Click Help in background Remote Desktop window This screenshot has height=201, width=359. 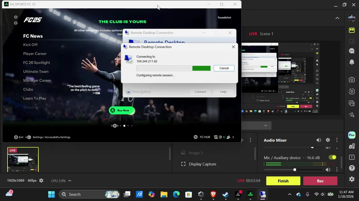tap(223, 92)
